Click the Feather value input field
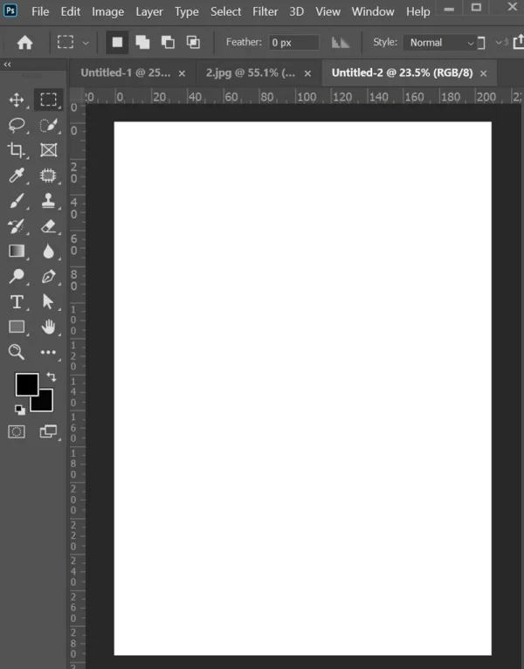The height and width of the screenshot is (669, 524). tap(293, 43)
